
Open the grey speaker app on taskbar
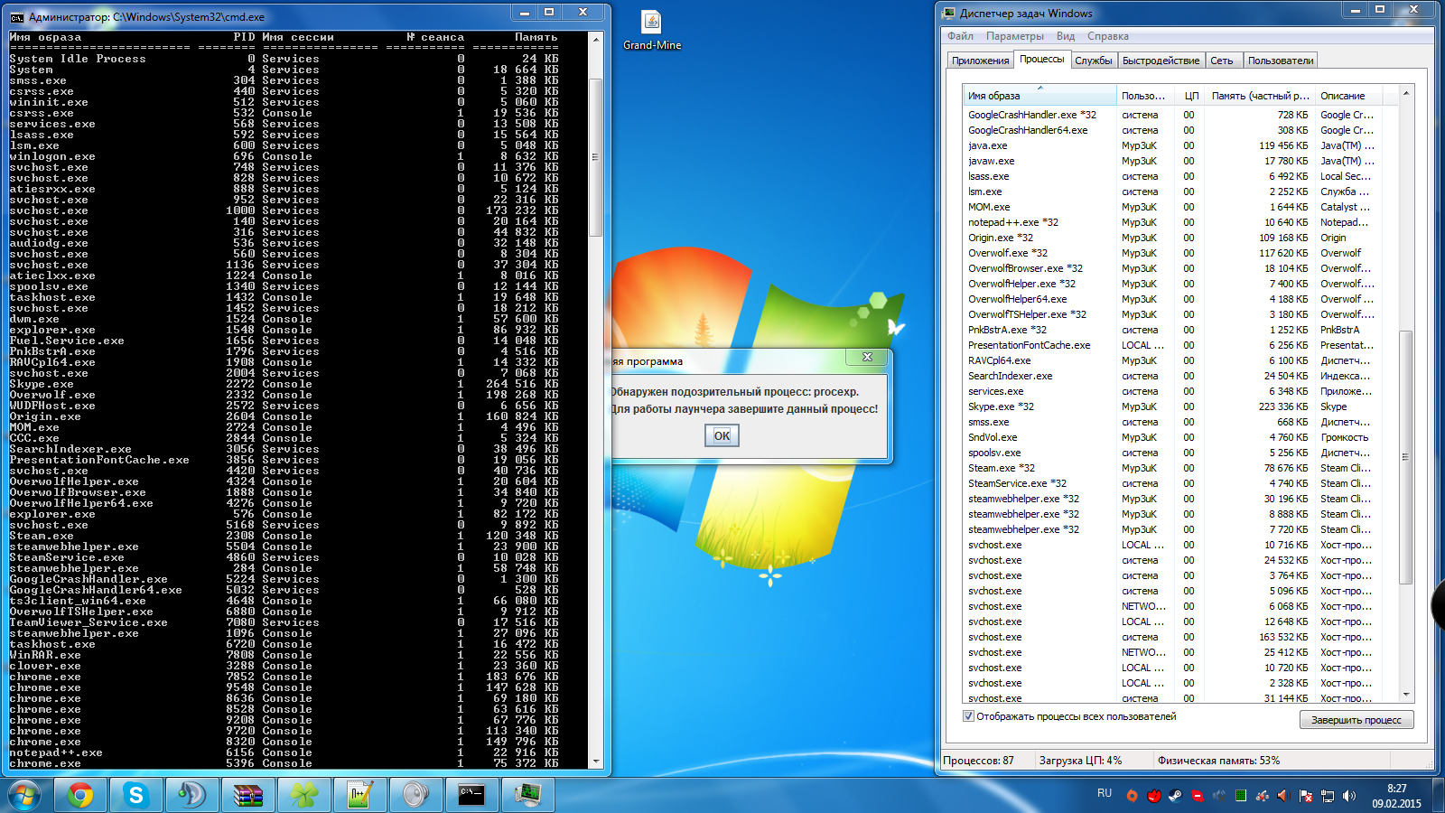(x=415, y=795)
